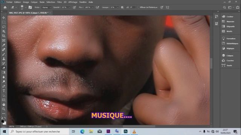
Task: Toggle symmetry paint options butterfly icon
Action: pyautogui.click(x=168, y=7)
